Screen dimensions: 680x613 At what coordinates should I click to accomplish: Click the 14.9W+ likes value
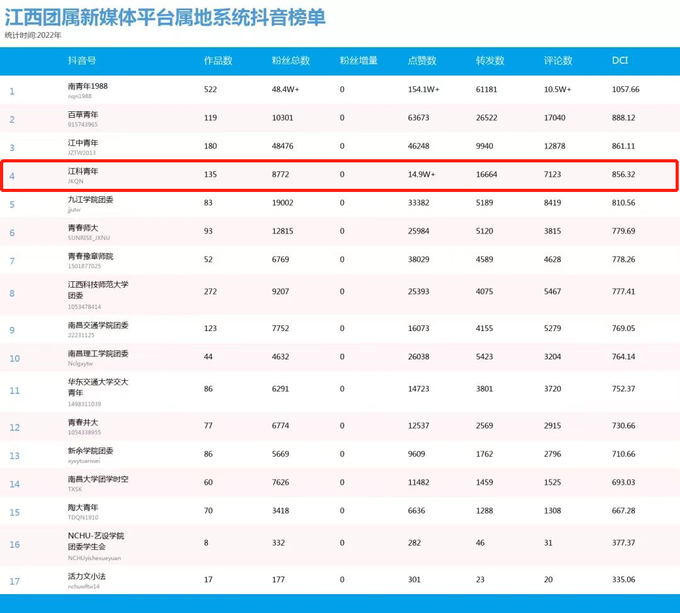[x=421, y=174]
